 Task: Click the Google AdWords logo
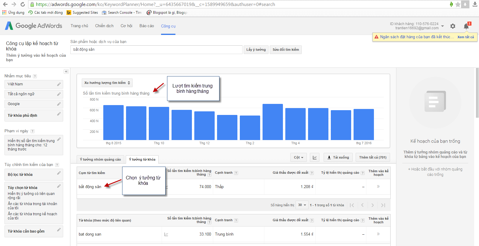coord(34,26)
